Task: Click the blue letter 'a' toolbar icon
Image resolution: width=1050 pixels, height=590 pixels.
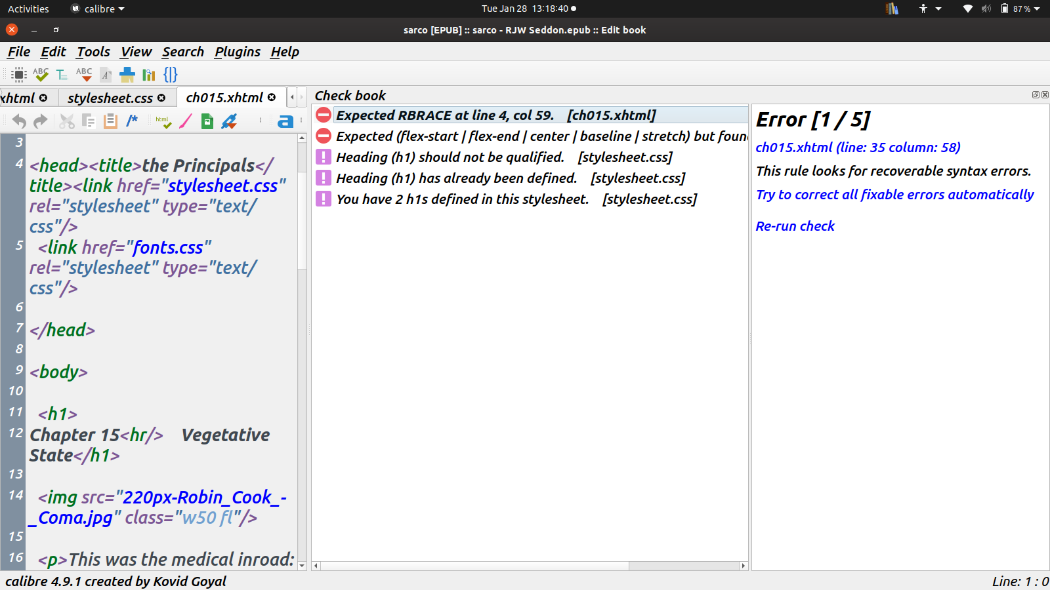Action: point(285,121)
